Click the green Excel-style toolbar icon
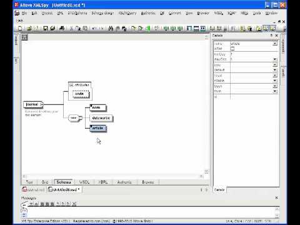This screenshot has width=300, height=225. point(148,28)
